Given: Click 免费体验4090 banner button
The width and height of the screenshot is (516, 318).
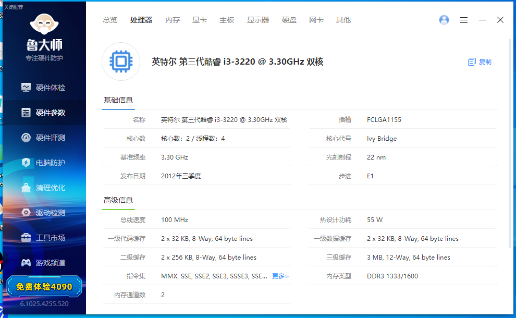Looking at the screenshot, I should coord(44,287).
